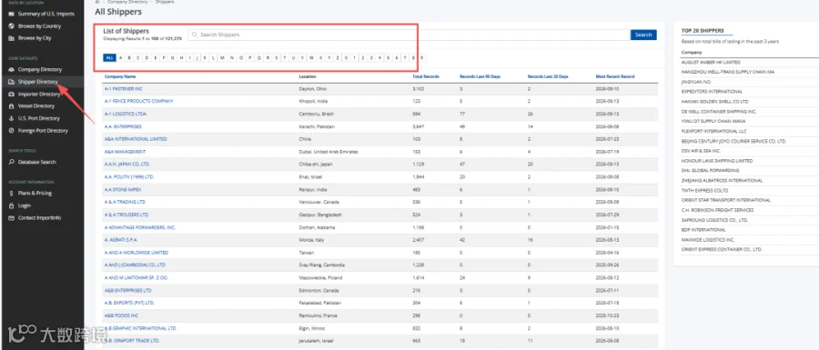Open A-1 FASTENER INC company link
The image size is (819, 350).
[x=123, y=89]
